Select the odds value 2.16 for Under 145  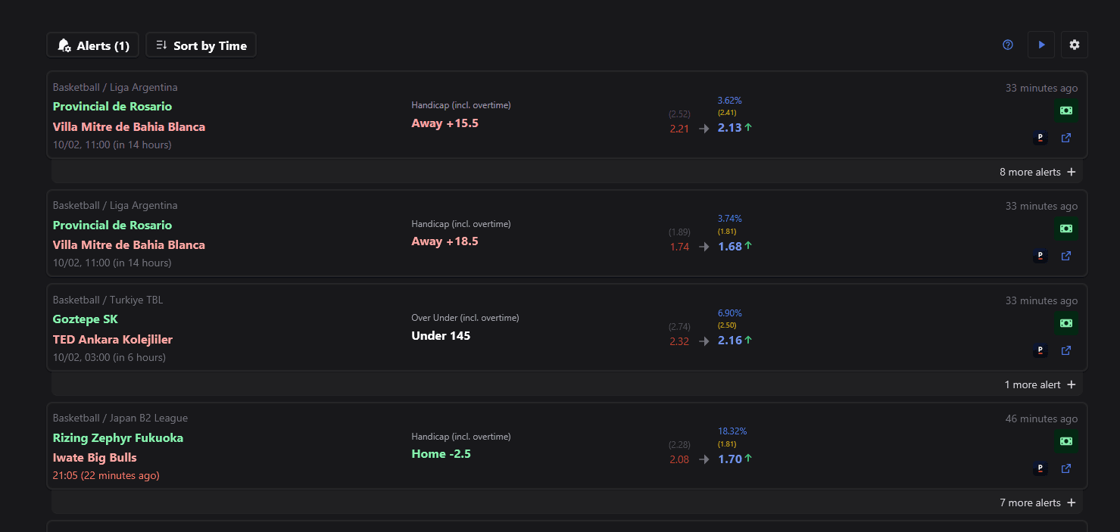click(729, 341)
